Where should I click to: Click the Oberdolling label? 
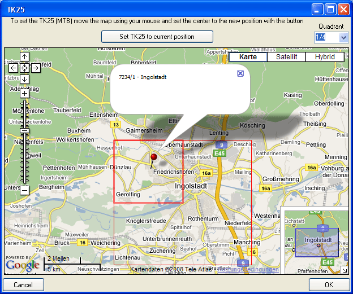click(329, 103)
